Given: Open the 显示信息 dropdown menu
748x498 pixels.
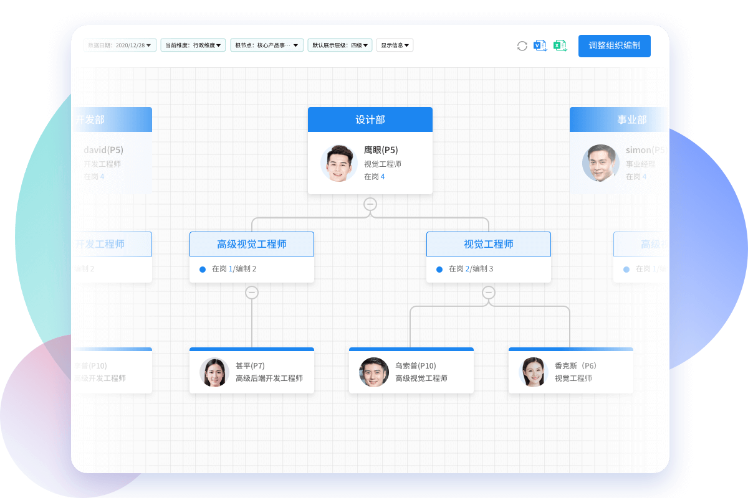Looking at the screenshot, I should (x=395, y=45).
